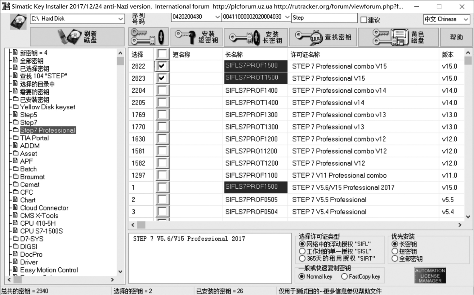Select Cloud Connector tree item
Image resolution: width=474 pixels, height=295 pixels.
44,208
